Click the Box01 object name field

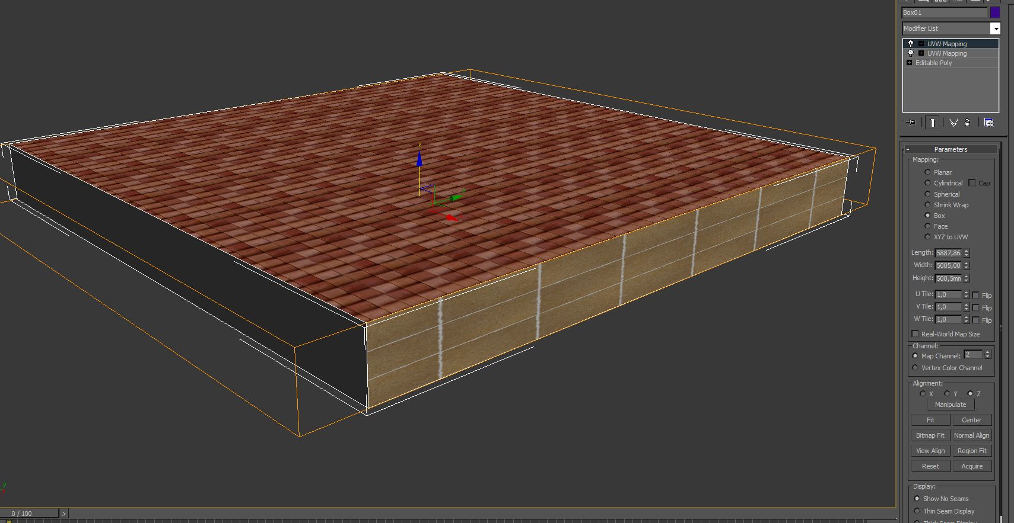pyautogui.click(x=945, y=12)
